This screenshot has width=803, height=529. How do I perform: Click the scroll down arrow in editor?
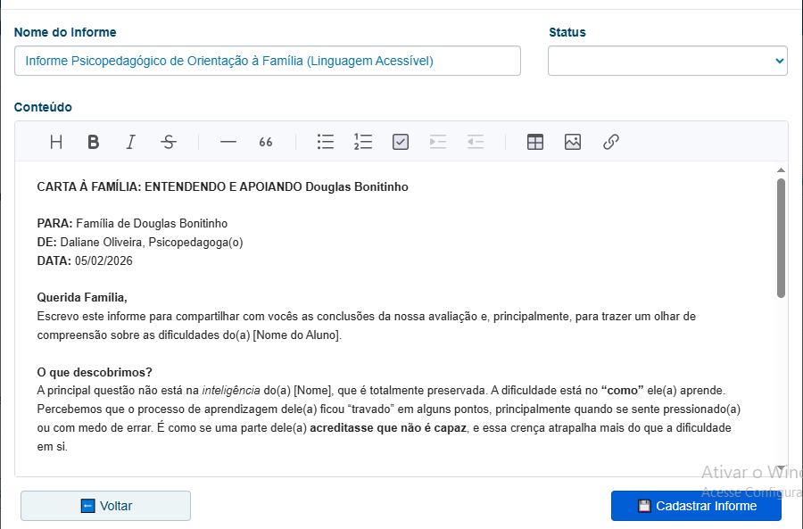[x=781, y=469]
